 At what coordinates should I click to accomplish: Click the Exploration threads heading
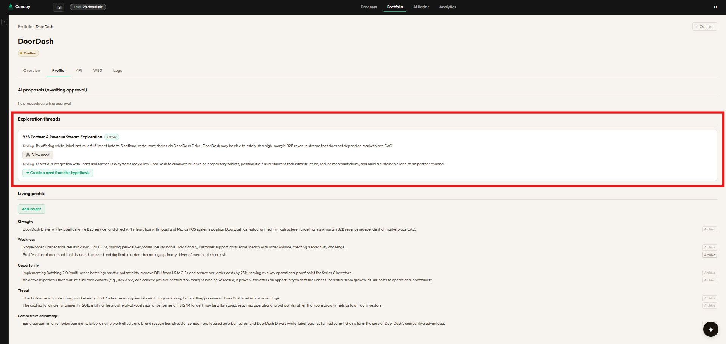(39, 119)
